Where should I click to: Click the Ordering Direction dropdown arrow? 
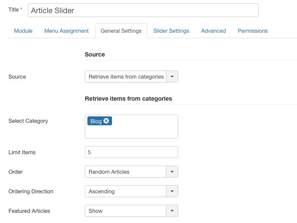[172, 192]
